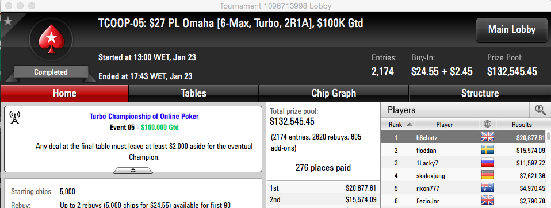Sort players by the Rank column arrow
This screenshot has height=208, width=551.
click(x=410, y=125)
